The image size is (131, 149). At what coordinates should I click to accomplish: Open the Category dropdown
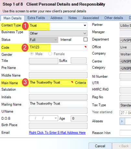click(x=125, y=68)
